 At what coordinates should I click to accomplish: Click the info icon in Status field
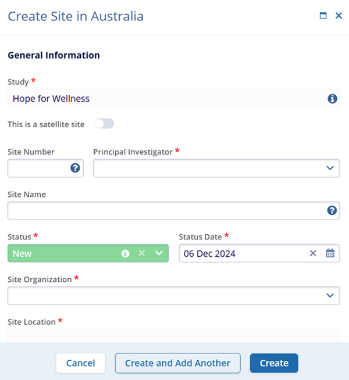pos(125,253)
